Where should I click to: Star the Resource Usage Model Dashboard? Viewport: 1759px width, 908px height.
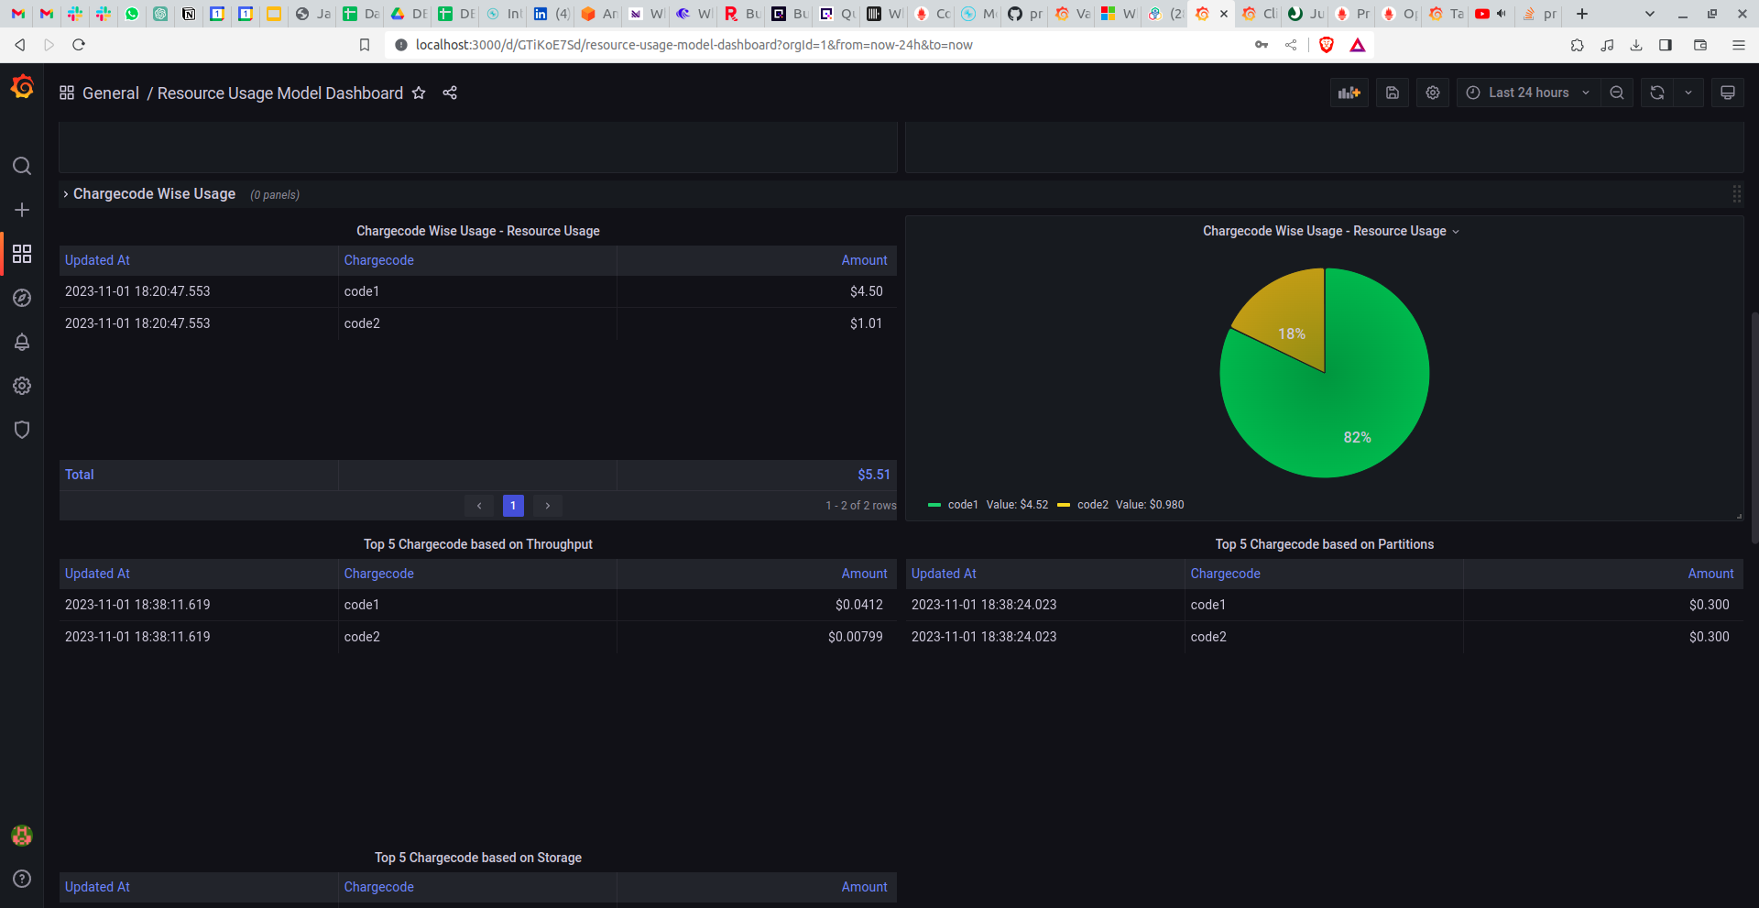(419, 93)
